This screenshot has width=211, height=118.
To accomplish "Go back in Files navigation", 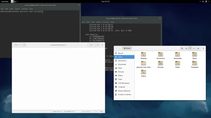I will click(x=117, y=48).
